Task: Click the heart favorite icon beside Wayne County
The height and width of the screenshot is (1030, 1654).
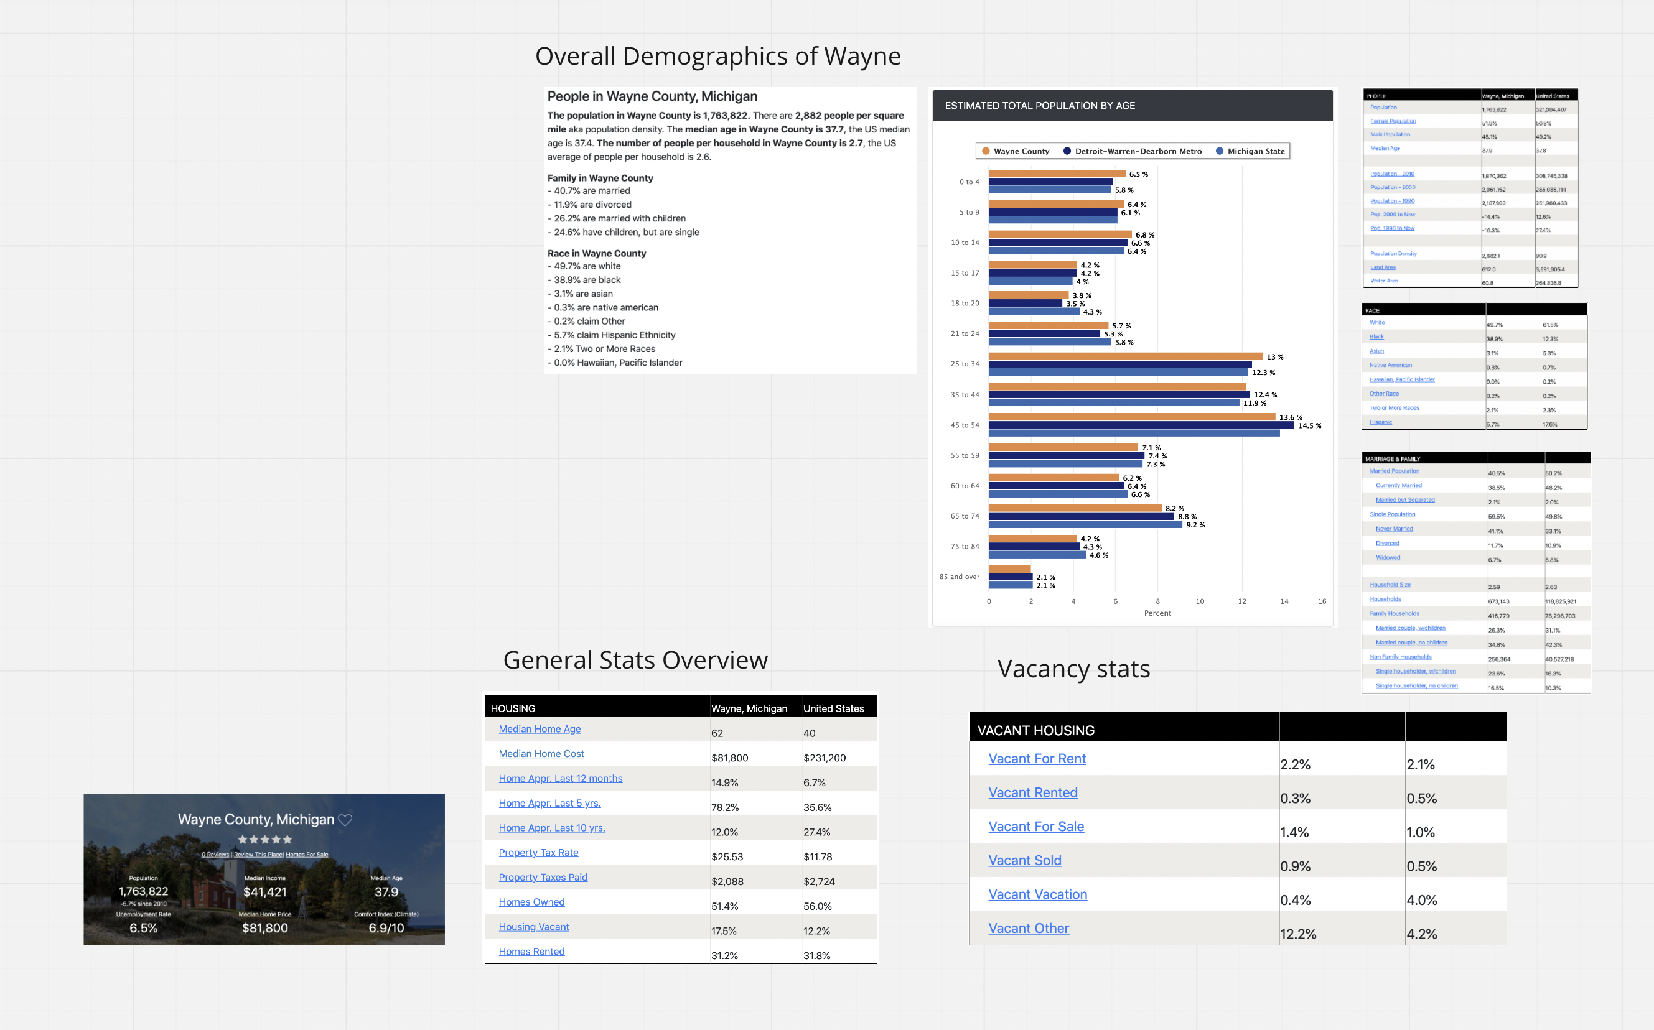Action: (x=345, y=820)
